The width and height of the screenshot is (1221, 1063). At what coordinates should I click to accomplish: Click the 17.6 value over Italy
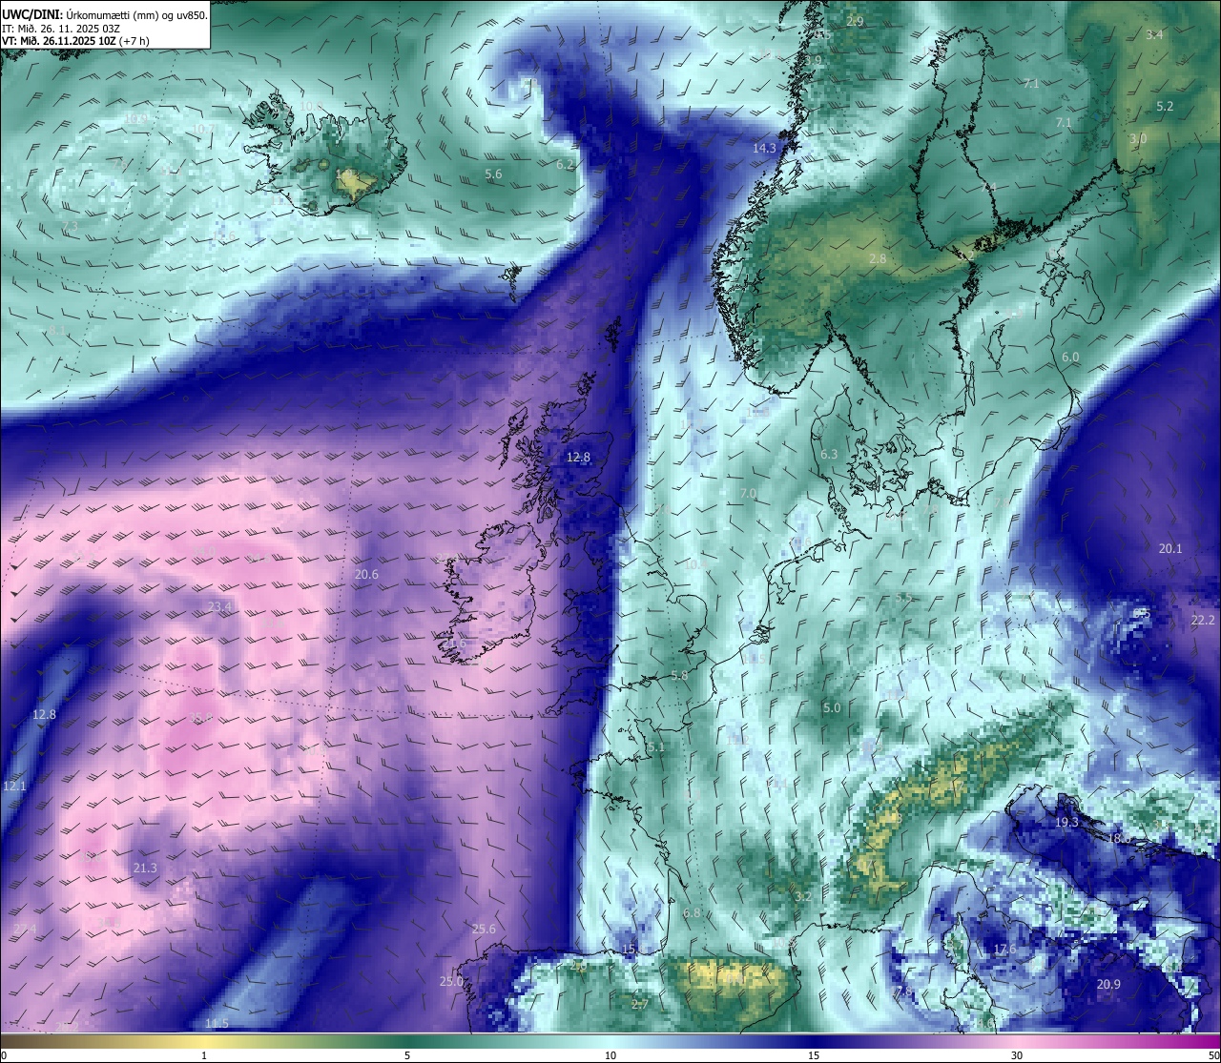(1004, 951)
